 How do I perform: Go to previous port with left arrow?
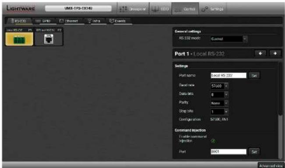[x=260, y=53]
